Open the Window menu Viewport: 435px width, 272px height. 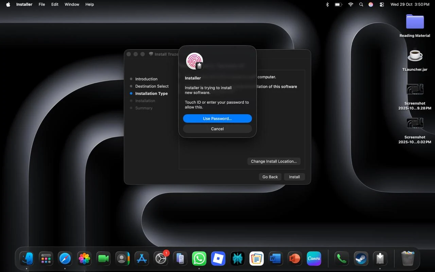72,4
